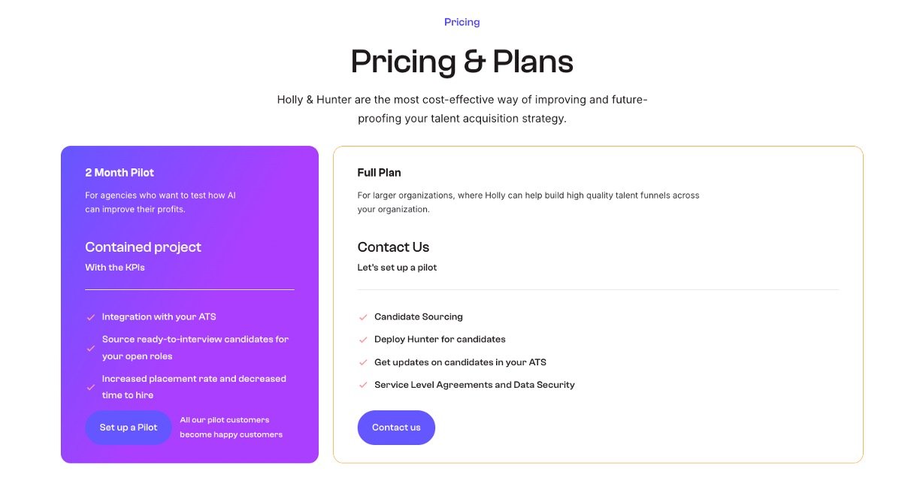Viewport: 920px width, 487px height.
Task: Click the "For larger organizations" description text
Action: pyautogui.click(x=528, y=202)
